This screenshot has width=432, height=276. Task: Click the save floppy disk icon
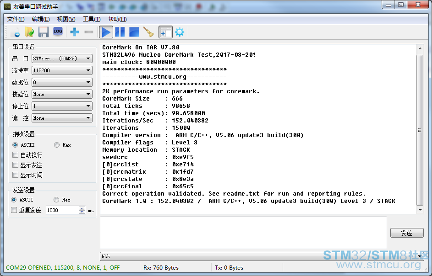pos(43,32)
